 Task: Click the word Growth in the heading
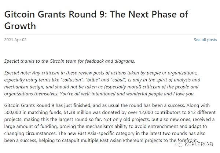20,26
